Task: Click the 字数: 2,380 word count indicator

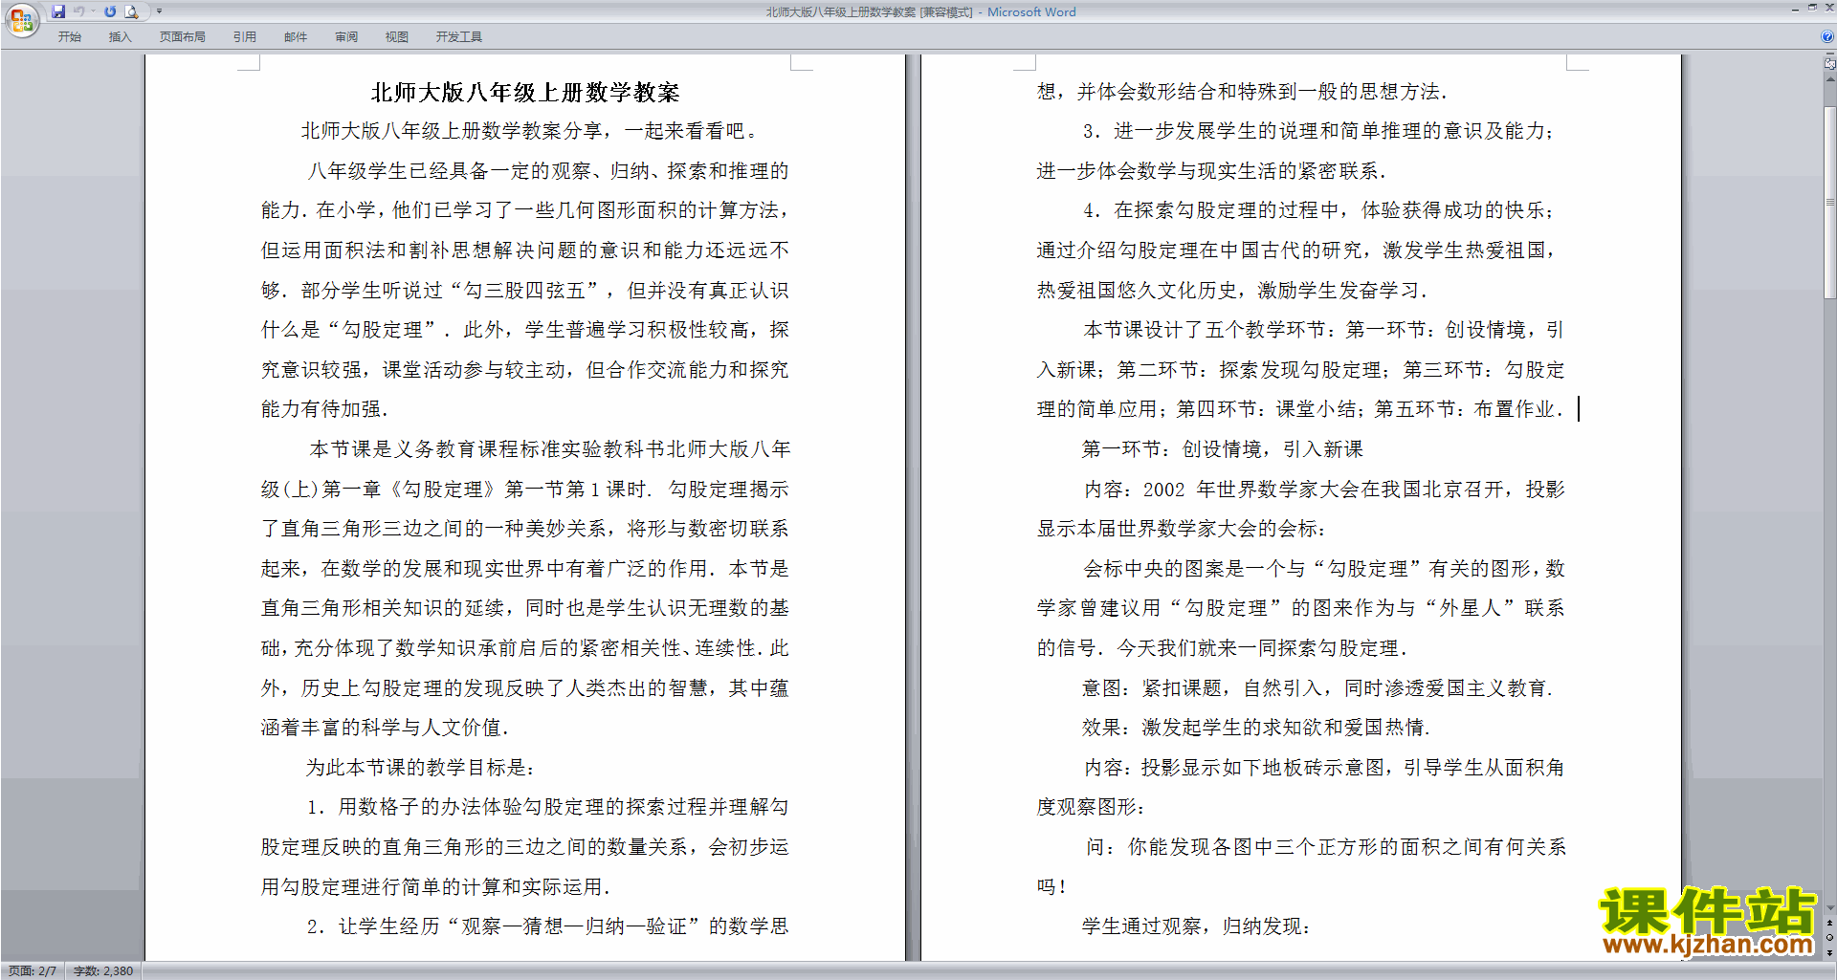Action: [103, 970]
